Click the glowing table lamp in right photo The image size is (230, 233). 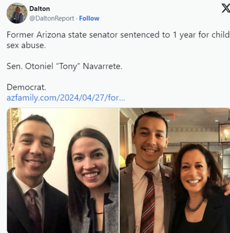point(122,161)
